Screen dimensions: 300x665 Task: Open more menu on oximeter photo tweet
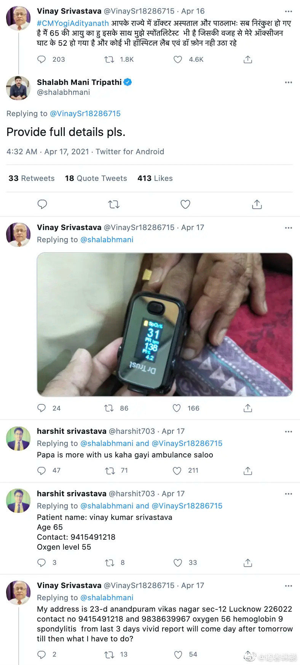(x=289, y=228)
